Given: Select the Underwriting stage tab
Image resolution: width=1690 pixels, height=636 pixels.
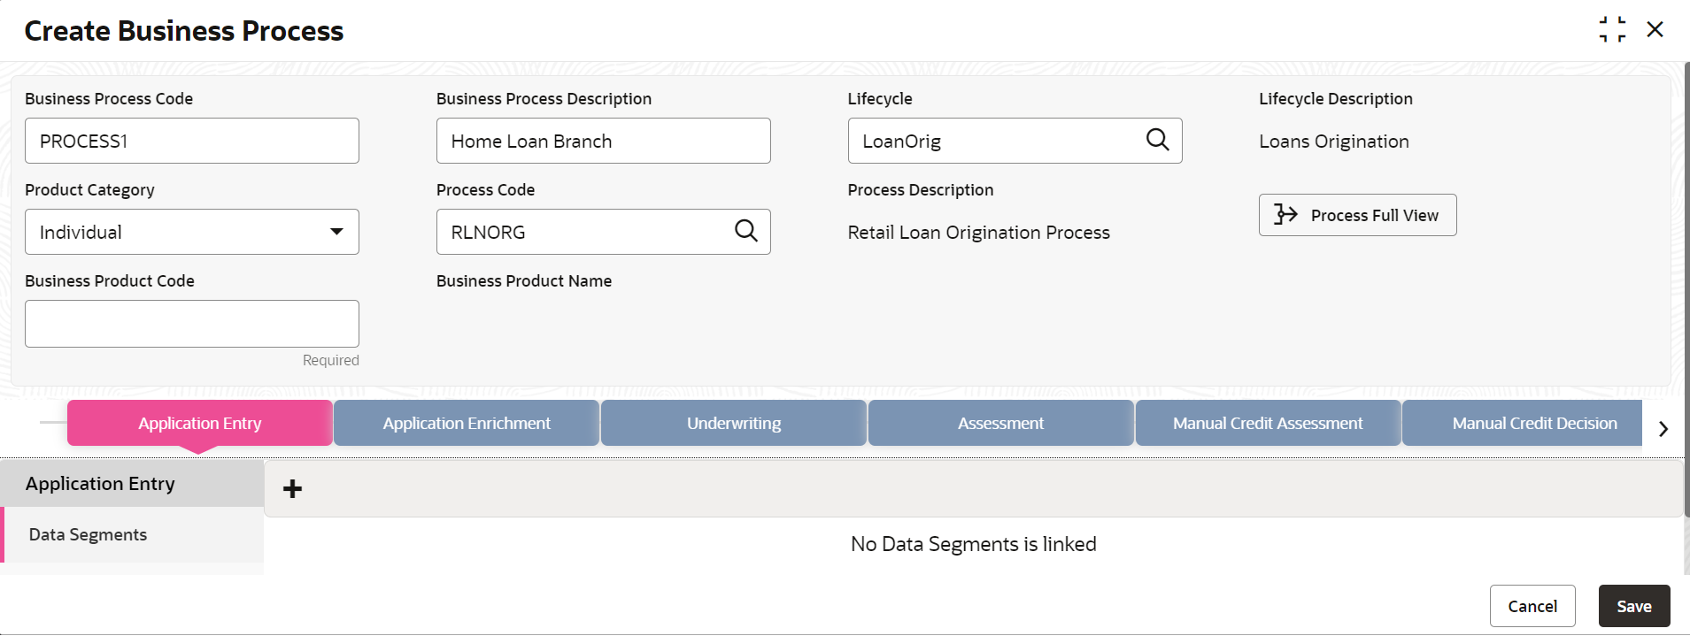Looking at the screenshot, I should (734, 423).
